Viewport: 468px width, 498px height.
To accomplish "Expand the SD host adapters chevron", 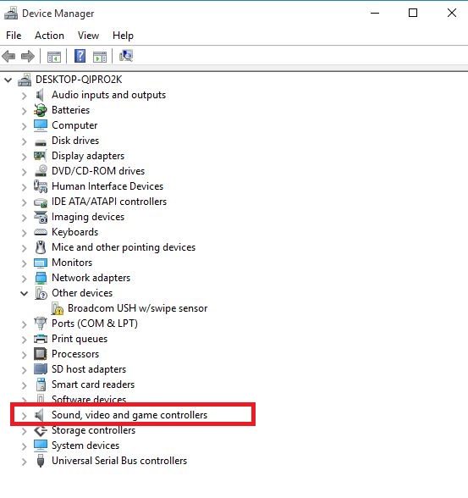I will (x=24, y=369).
